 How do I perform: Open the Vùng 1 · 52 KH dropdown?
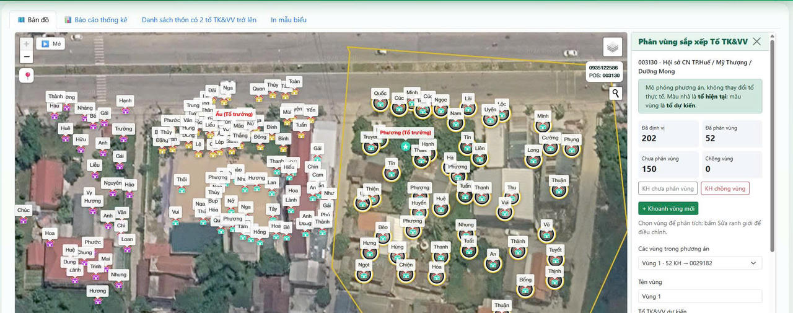click(700, 263)
